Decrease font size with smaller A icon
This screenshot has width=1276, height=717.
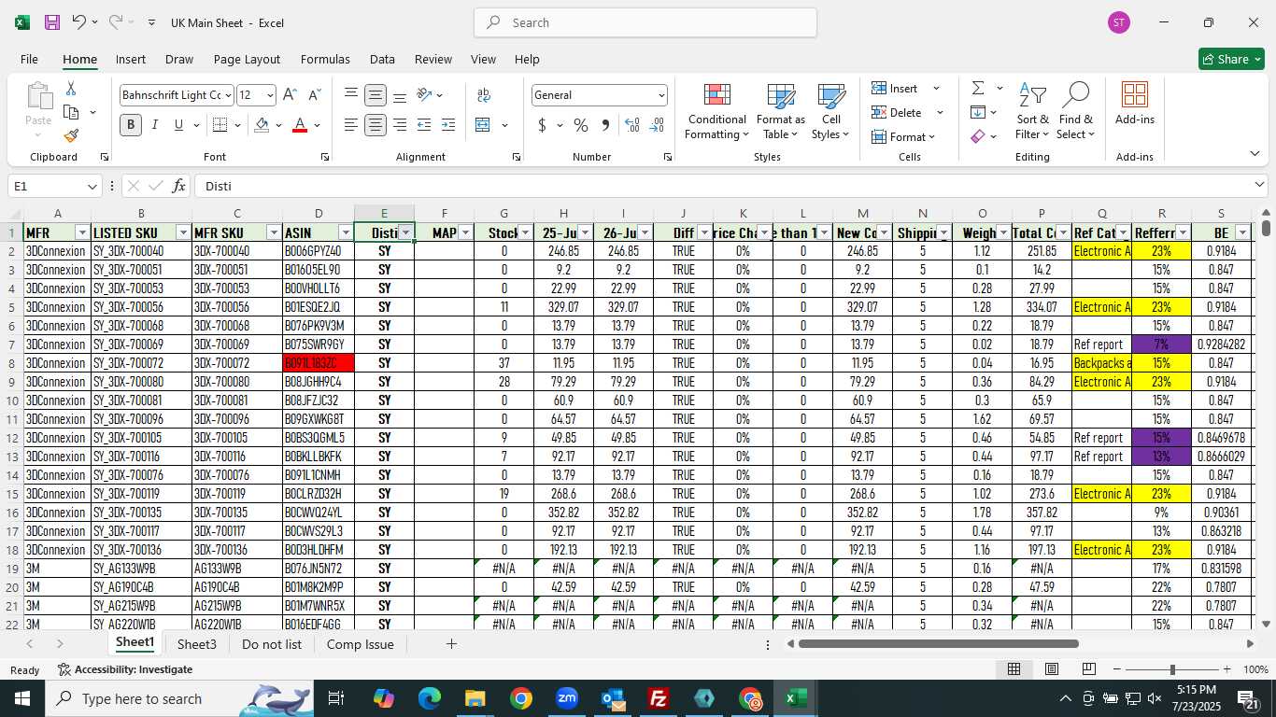(x=314, y=95)
